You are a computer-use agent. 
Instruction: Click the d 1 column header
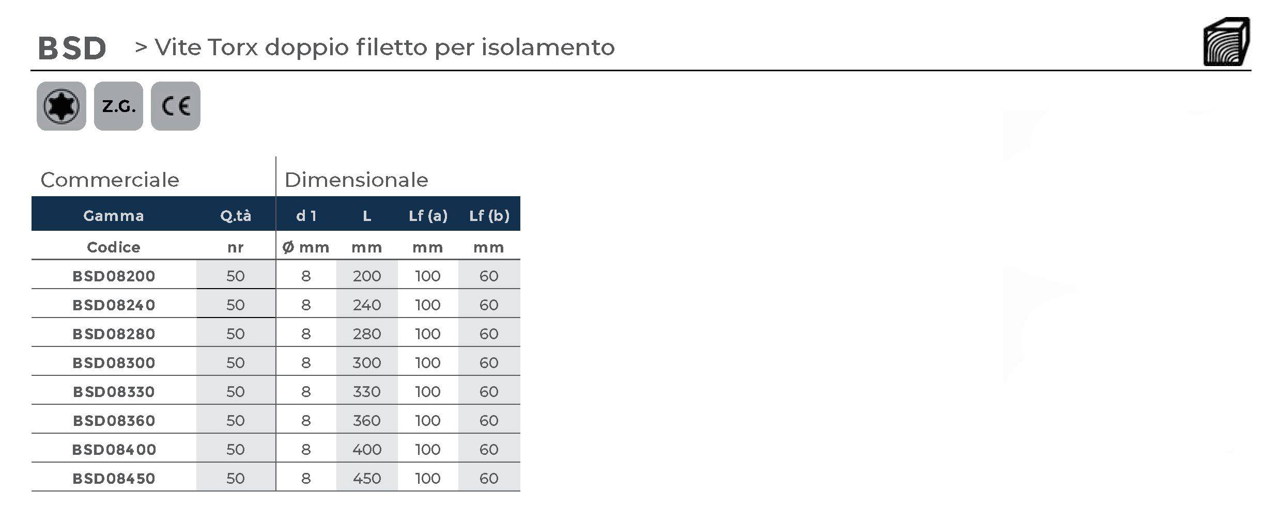click(x=306, y=215)
